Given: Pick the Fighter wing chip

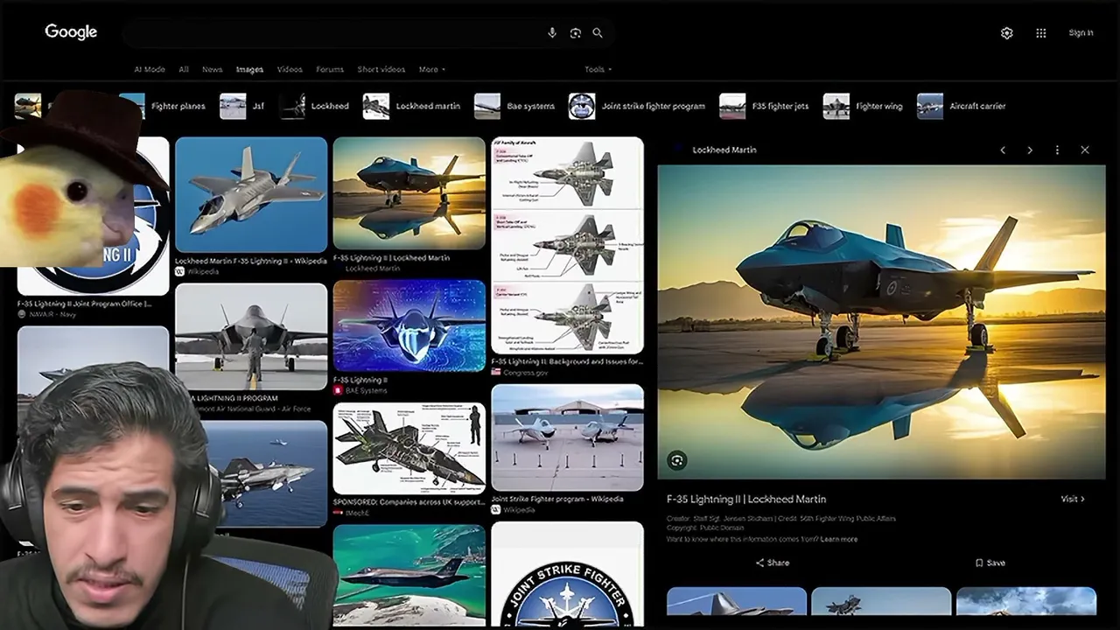Looking at the screenshot, I should (x=864, y=106).
